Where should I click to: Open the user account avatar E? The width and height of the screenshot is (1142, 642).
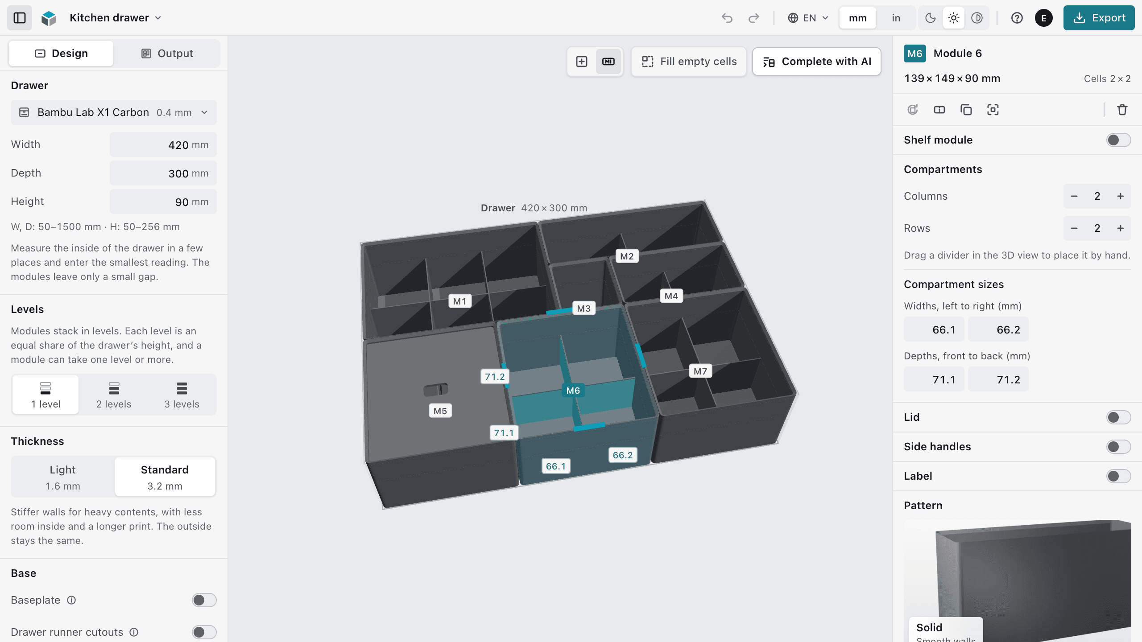coord(1044,18)
